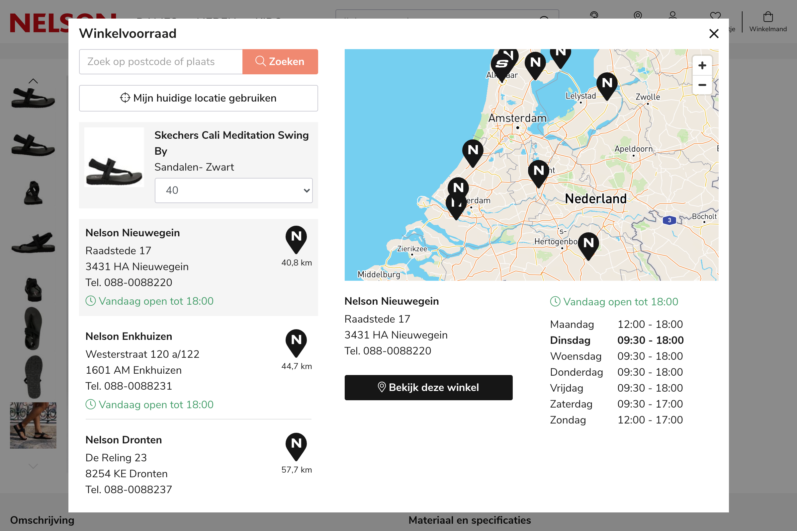Select the street photo sandal thumbnail

click(33, 425)
